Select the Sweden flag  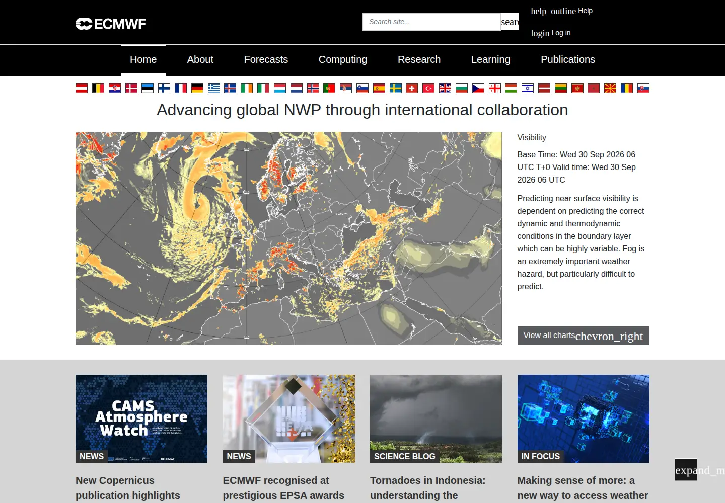coord(396,89)
